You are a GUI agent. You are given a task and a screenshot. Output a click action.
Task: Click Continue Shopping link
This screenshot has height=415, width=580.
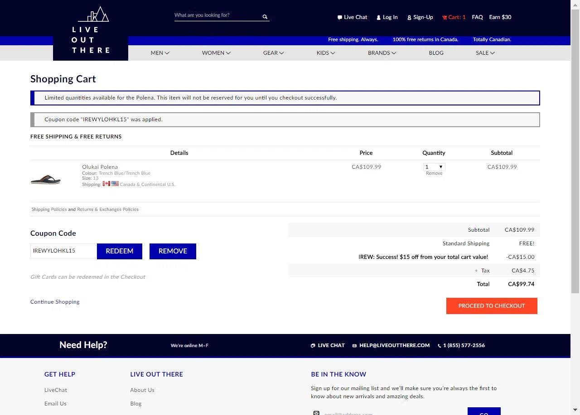pyautogui.click(x=55, y=302)
